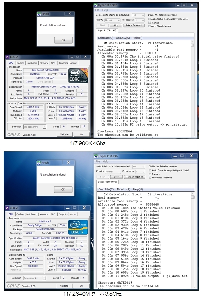Enable Themes checkbox in Hyper PI with checksum 6A7ED61F

point(150,174)
